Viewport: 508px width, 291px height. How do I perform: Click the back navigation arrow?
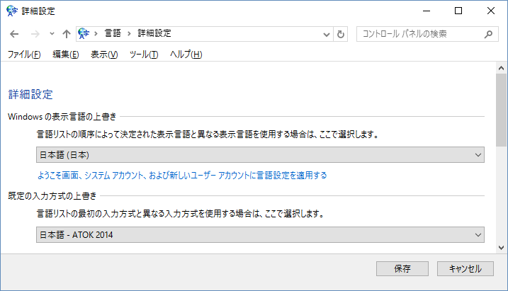coord(15,33)
